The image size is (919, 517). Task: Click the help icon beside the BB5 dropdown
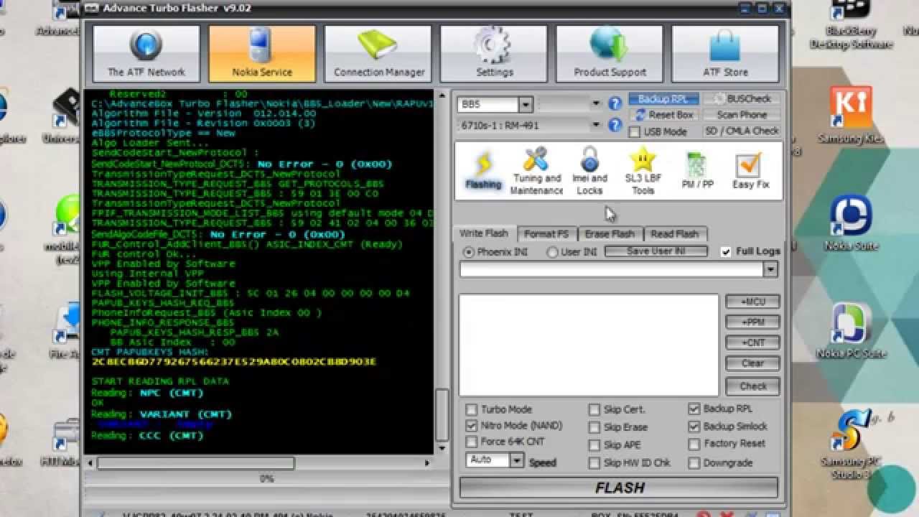point(615,104)
